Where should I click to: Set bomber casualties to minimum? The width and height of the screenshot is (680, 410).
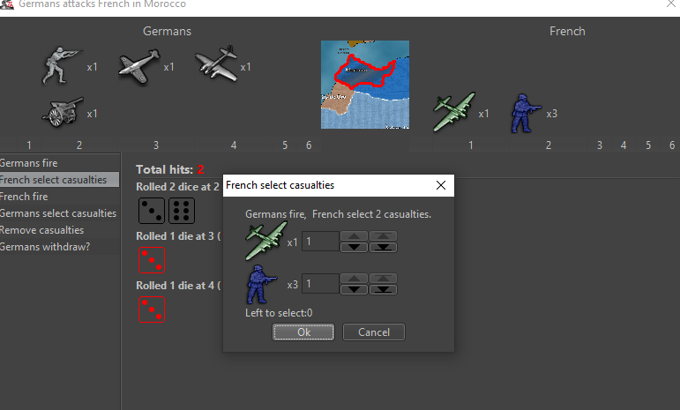click(x=384, y=247)
